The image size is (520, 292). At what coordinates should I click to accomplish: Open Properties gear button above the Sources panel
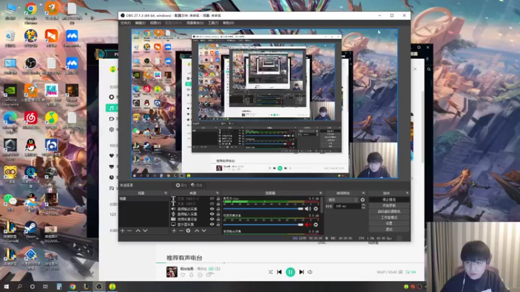click(181, 185)
